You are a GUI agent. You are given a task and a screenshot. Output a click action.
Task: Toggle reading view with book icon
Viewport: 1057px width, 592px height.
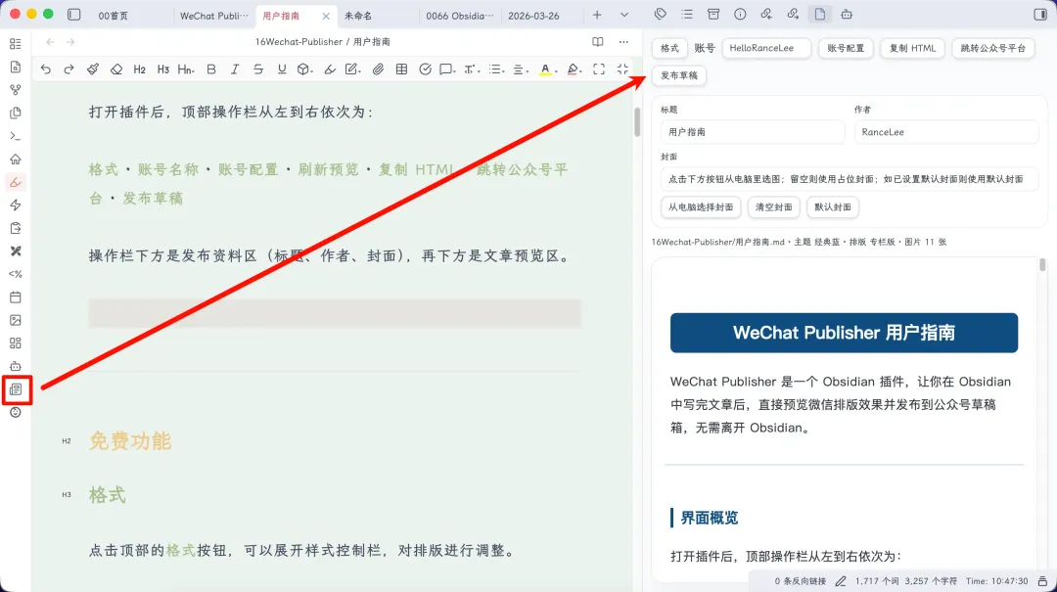598,42
